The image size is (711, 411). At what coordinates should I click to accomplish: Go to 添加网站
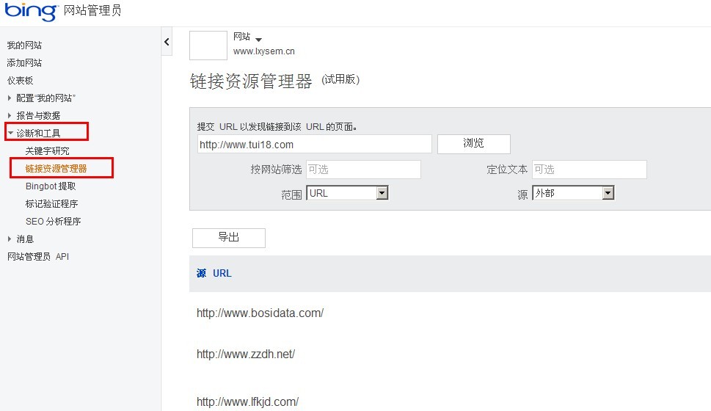coord(24,62)
